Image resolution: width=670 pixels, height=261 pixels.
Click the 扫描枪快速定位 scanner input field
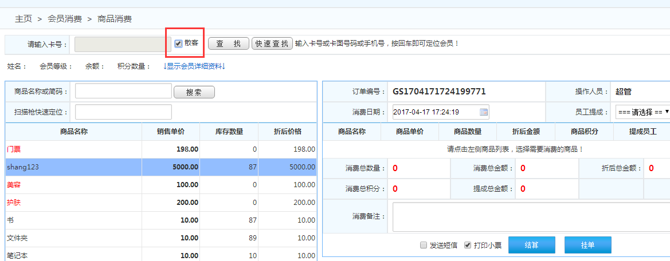[x=123, y=112]
